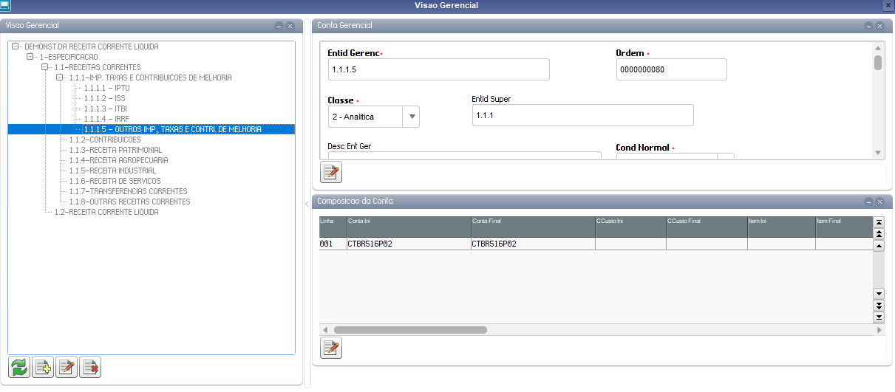This screenshot has width=895, height=392.
Task: Select 1.1.1.2 - ISS tree item
Action: [104, 98]
